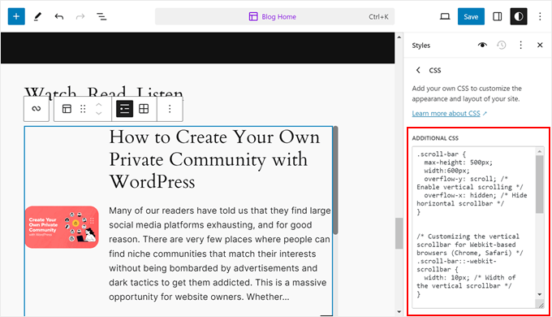Screen dimensions: 552x317
Task: Click the CSS editor scrollbar thumb
Action: coord(540,185)
